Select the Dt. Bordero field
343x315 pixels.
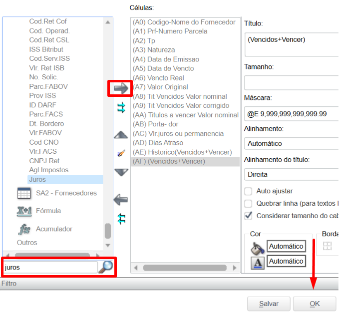click(46, 124)
